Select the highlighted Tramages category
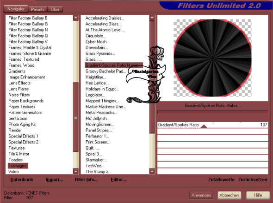This screenshot has width=273, height=203. tap(18, 166)
